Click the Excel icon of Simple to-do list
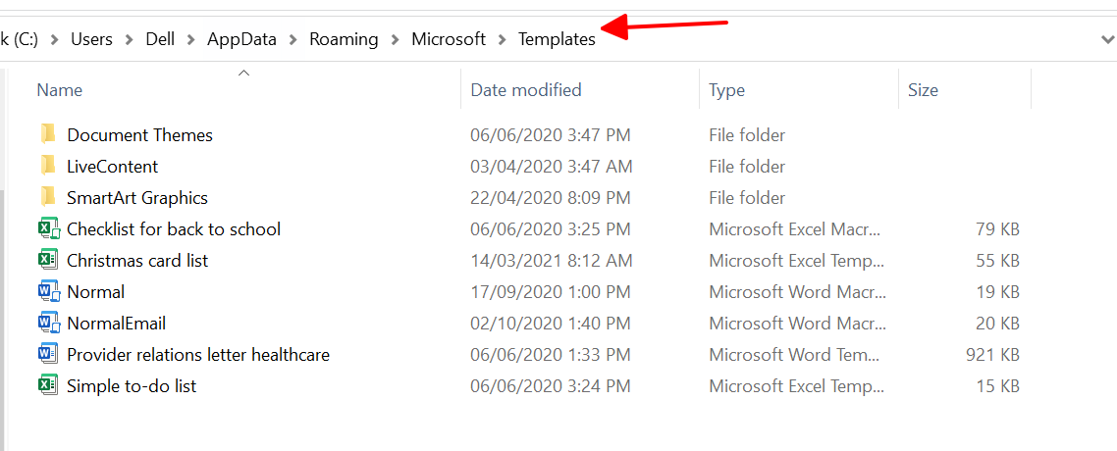Screen dimensions: 1117x451 coord(48,385)
